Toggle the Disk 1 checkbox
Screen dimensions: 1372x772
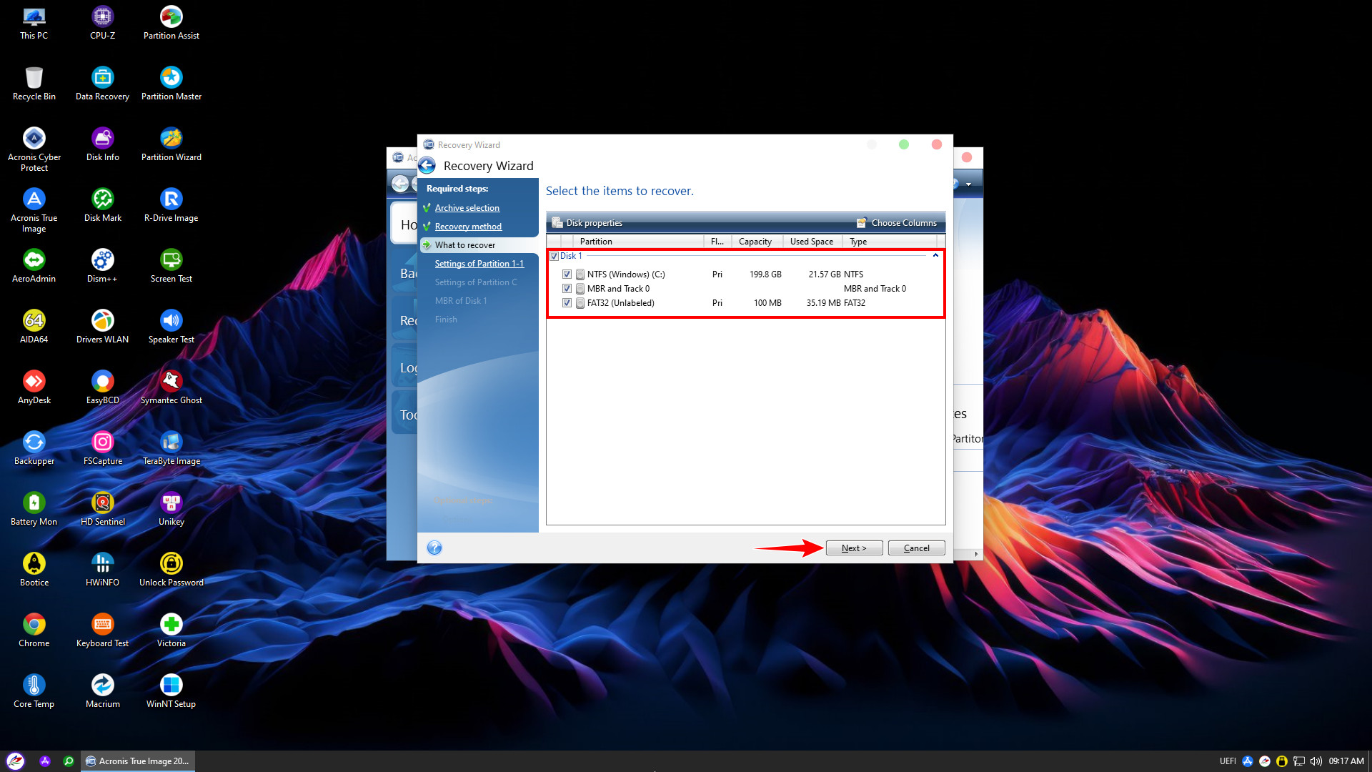pos(554,256)
